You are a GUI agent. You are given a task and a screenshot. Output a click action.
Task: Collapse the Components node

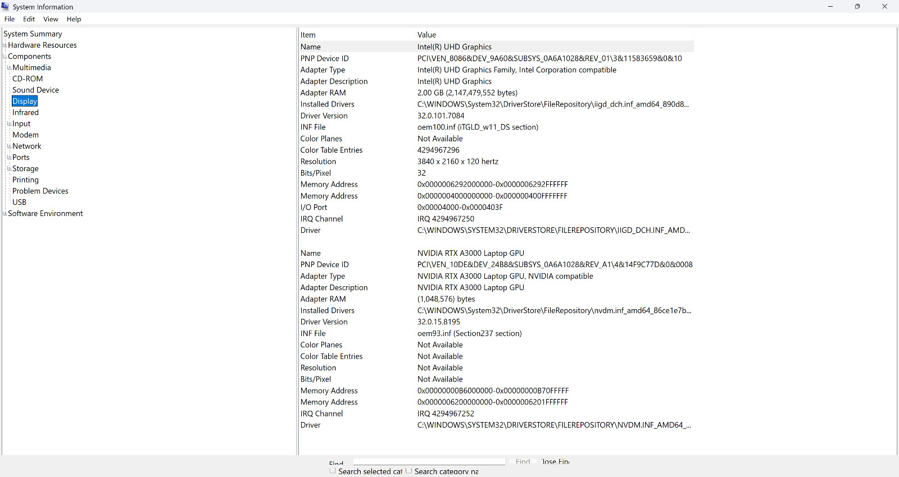click(x=5, y=56)
